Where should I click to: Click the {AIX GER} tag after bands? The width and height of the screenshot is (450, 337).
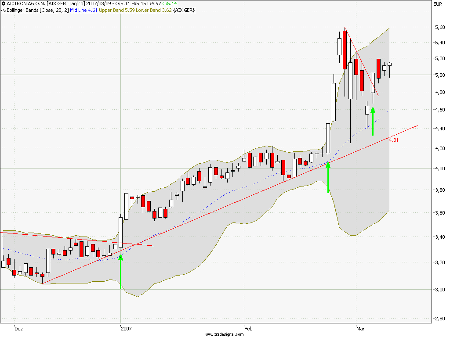coord(184,11)
